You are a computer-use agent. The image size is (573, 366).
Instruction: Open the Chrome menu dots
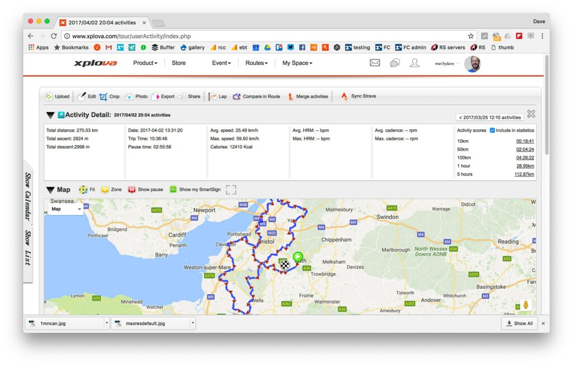pos(542,36)
